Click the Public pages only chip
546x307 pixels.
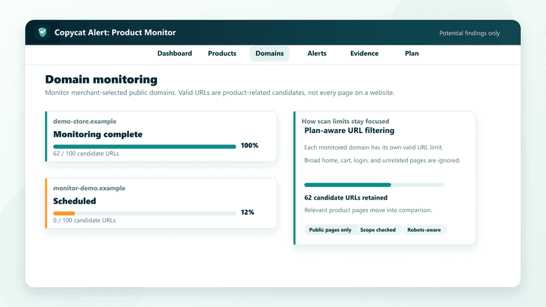[330, 230]
